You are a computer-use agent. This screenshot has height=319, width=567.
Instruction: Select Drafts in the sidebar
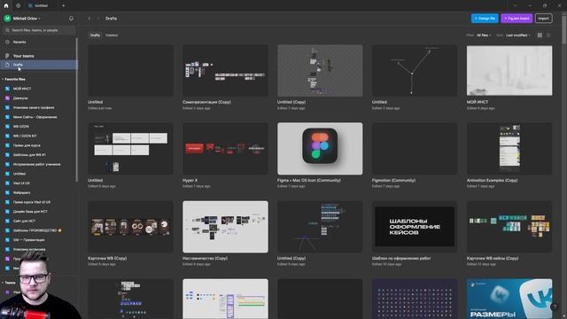pos(38,65)
